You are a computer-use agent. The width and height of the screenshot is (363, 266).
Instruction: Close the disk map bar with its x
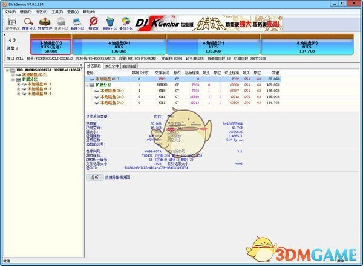pyautogui.click(x=5, y=34)
